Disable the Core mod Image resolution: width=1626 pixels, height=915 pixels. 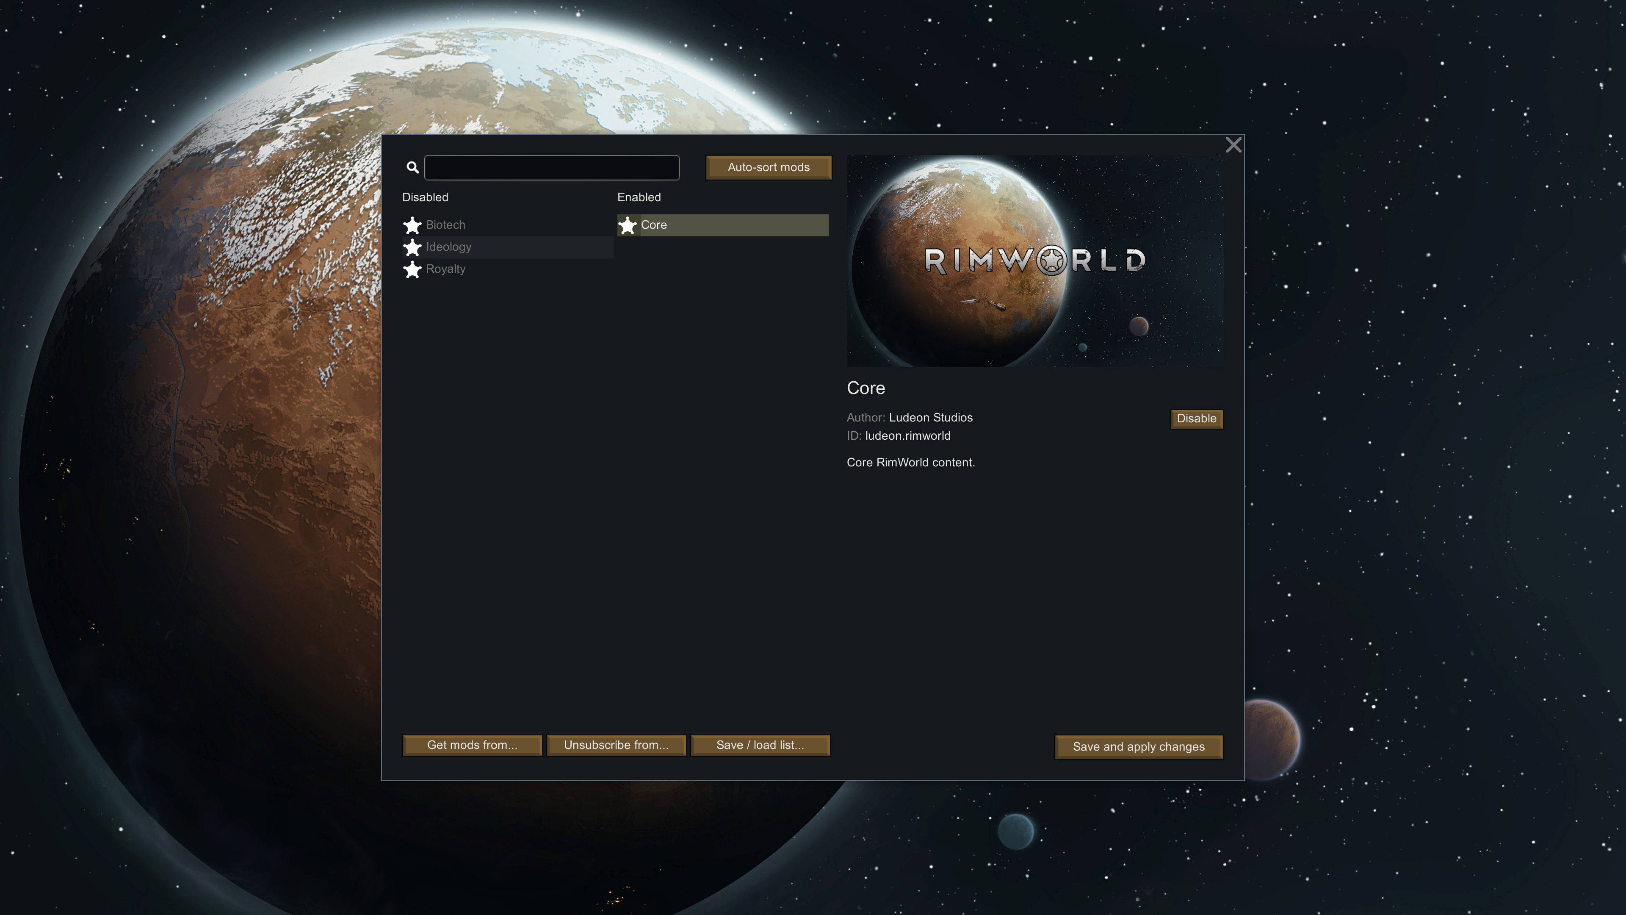pos(1196,419)
